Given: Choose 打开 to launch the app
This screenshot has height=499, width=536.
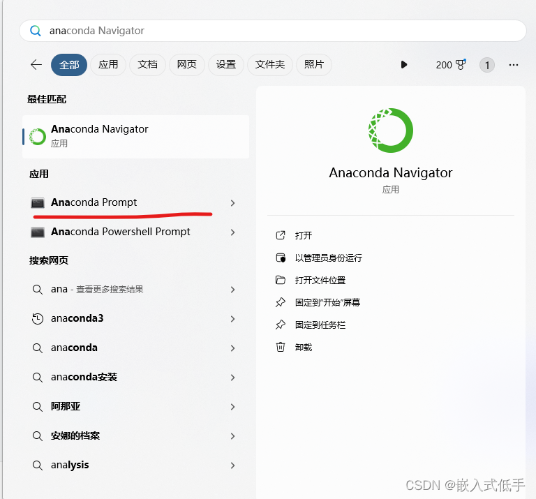Looking at the screenshot, I should pos(304,235).
